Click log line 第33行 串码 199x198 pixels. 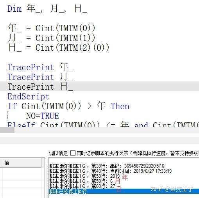[x=107, y=166]
